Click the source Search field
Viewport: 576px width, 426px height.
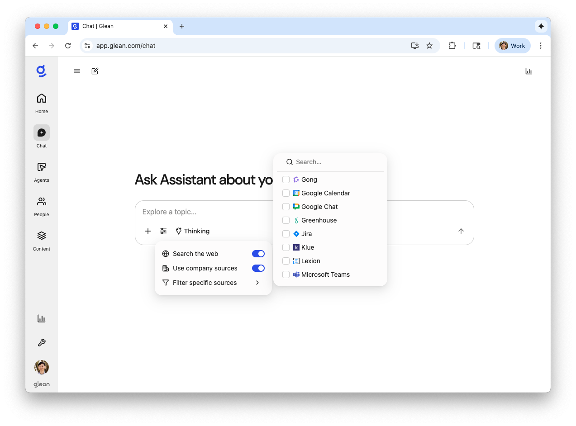(335, 162)
